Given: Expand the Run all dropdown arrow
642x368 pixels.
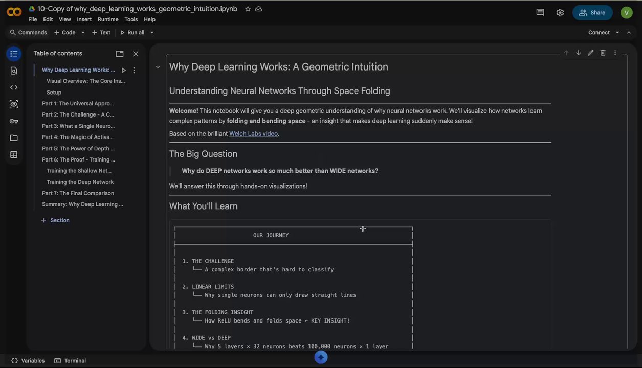Looking at the screenshot, I should (152, 32).
